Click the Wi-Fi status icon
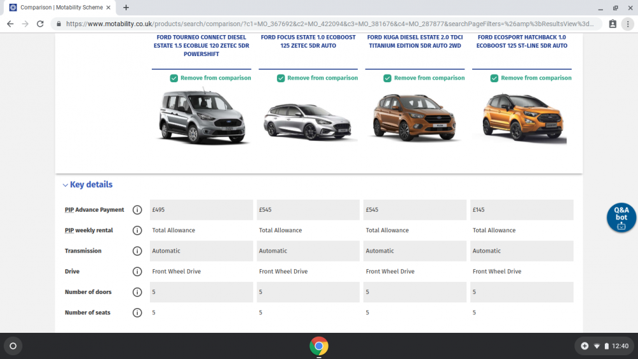The width and height of the screenshot is (638, 359). pos(597,346)
